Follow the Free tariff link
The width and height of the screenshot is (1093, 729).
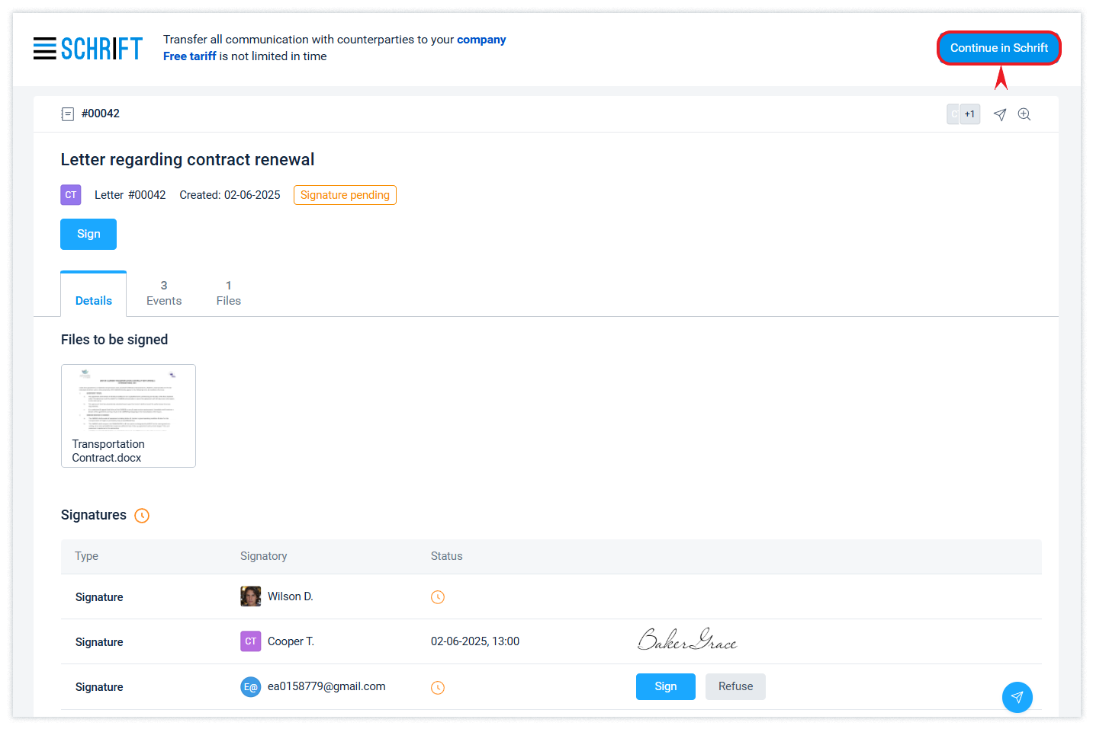pyautogui.click(x=190, y=56)
